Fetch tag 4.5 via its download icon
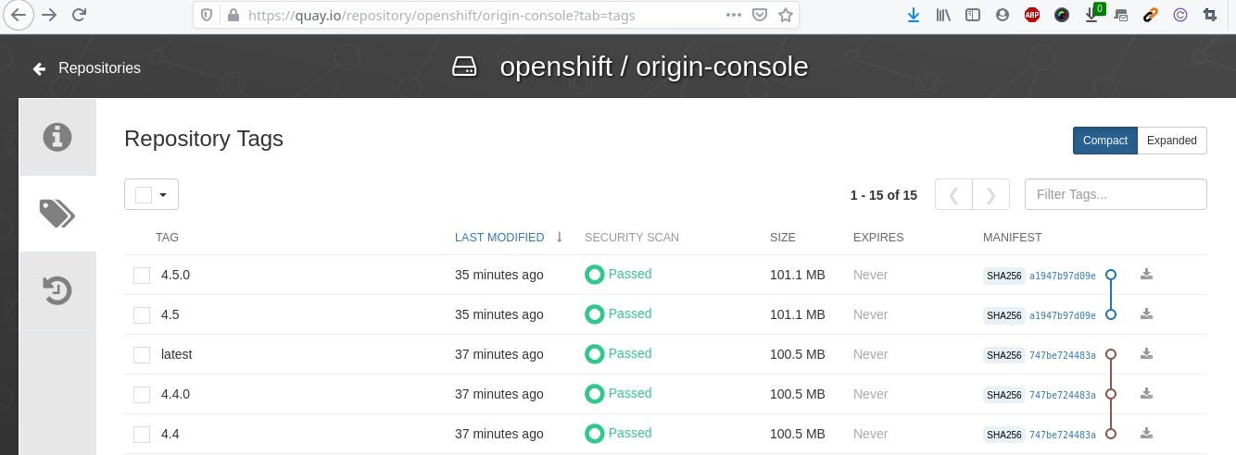This screenshot has width=1236, height=455. 1146,314
